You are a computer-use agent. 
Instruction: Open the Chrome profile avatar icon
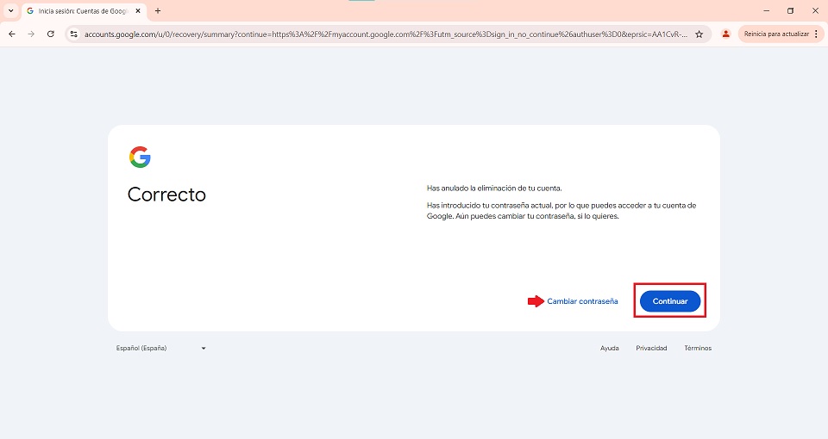coord(726,34)
